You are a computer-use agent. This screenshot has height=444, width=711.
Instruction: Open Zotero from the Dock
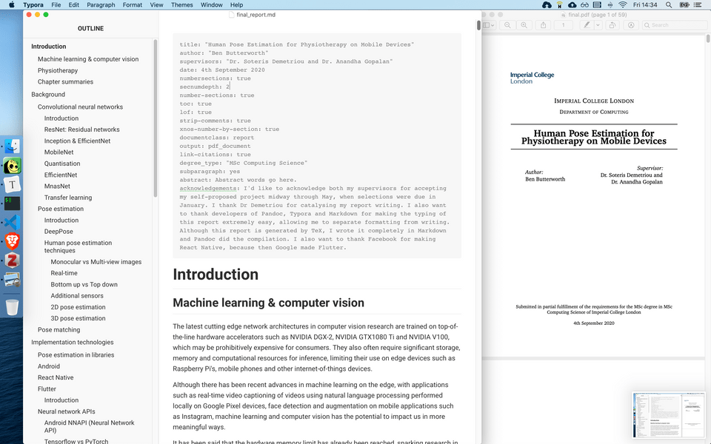(12, 260)
